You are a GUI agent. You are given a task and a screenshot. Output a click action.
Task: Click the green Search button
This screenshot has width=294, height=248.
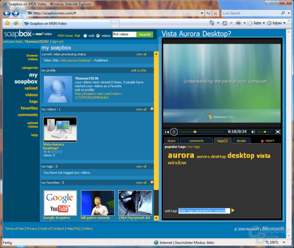(x=145, y=34)
